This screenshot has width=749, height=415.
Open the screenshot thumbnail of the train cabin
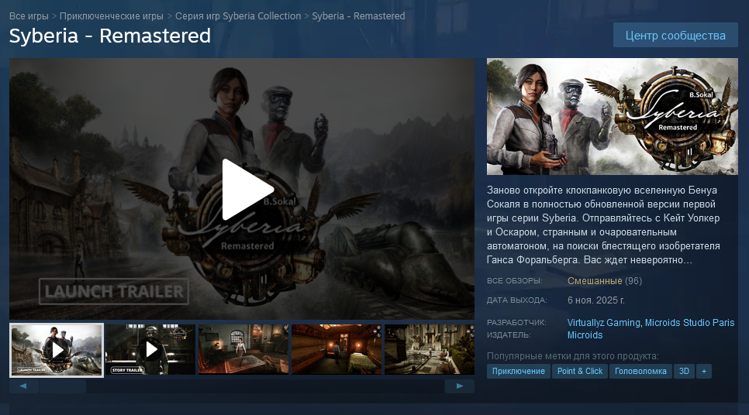click(x=337, y=350)
